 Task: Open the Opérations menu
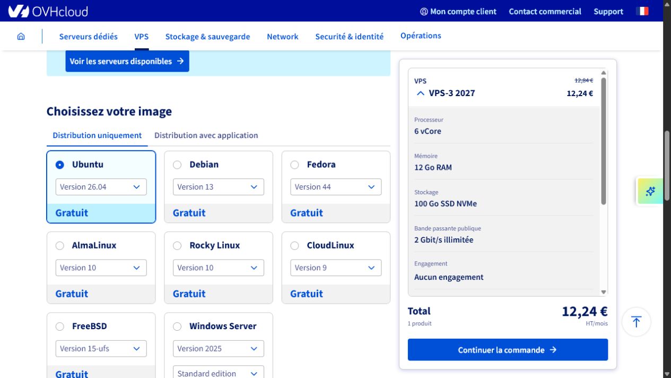click(421, 36)
